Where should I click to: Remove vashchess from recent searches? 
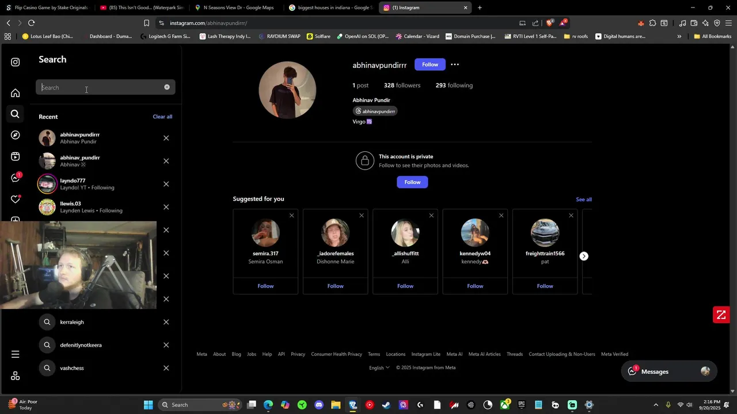tap(166, 368)
